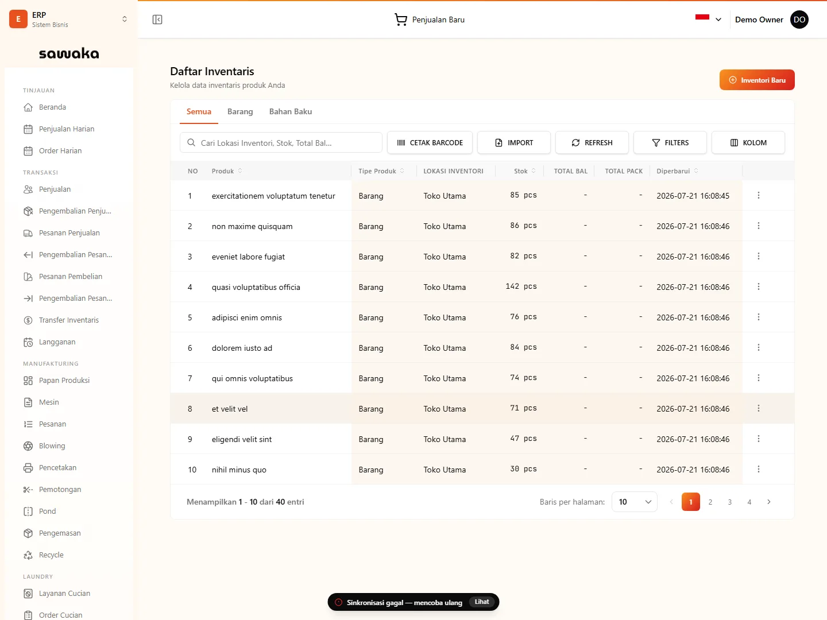Open row actions for et velit vel

click(x=759, y=408)
